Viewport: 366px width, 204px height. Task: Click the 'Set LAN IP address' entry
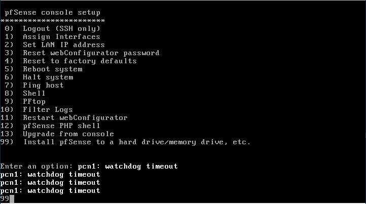(55, 45)
